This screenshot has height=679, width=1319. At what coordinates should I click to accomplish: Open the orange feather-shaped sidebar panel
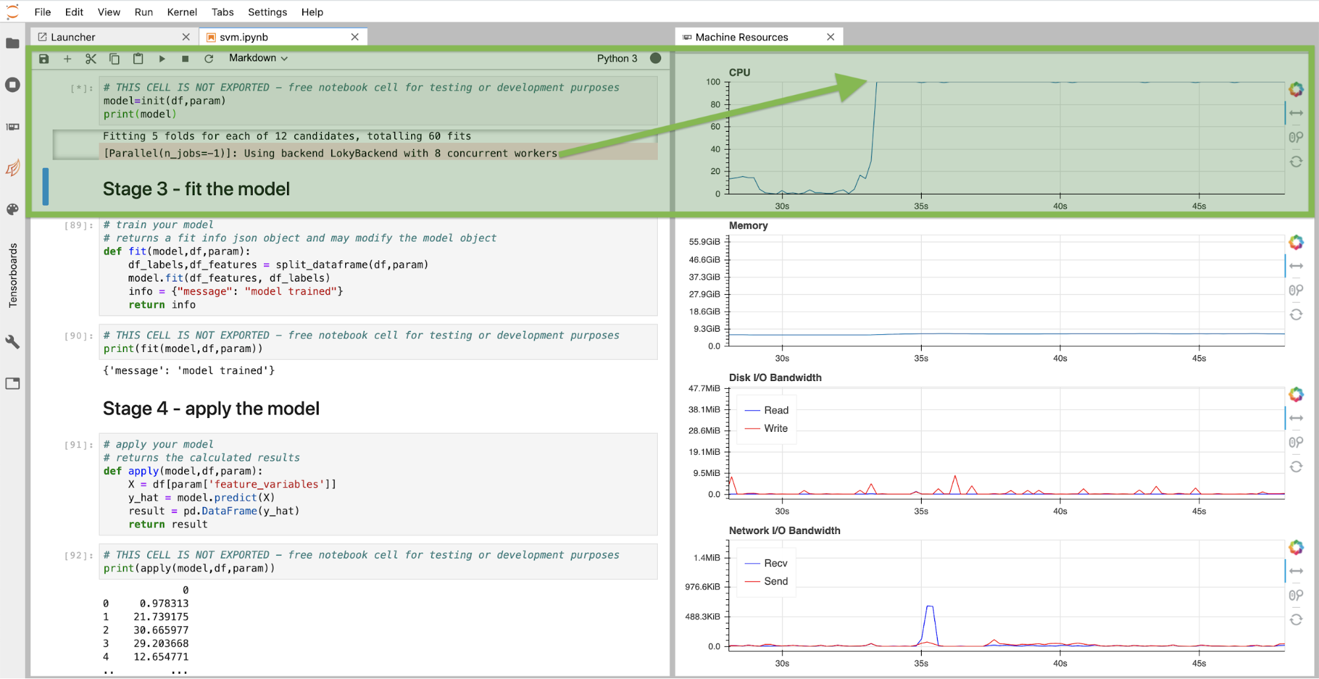coord(13,168)
